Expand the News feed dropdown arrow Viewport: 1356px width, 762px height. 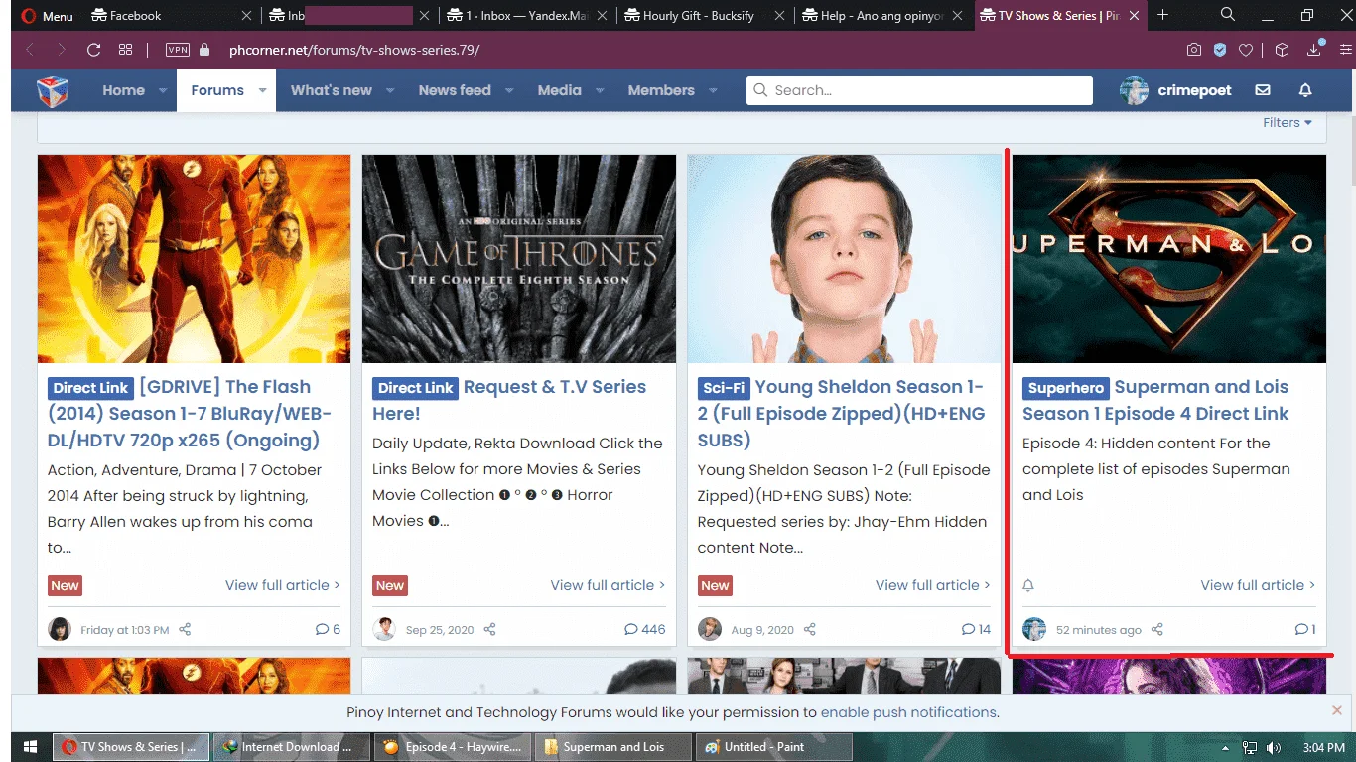point(509,90)
